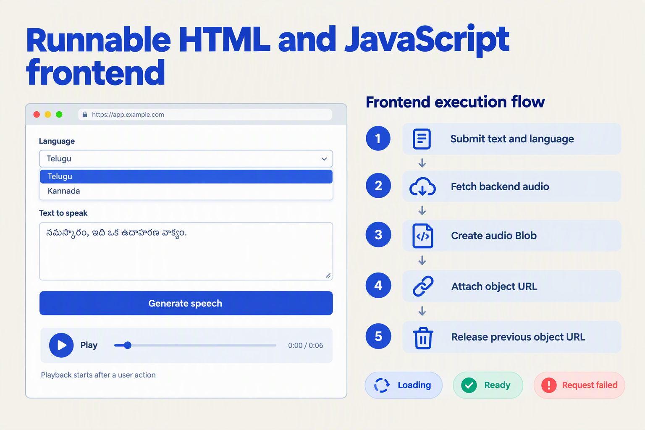
Task: Click the '0:00 / 0:06' time readout
Action: [x=306, y=346]
